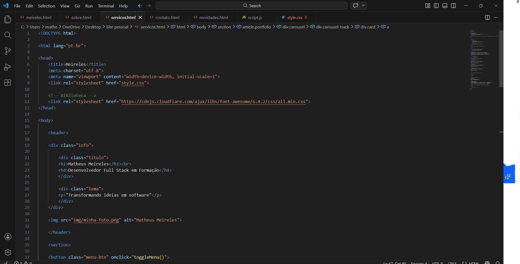
Task: Close the servicos.html tab
Action: 140,18
